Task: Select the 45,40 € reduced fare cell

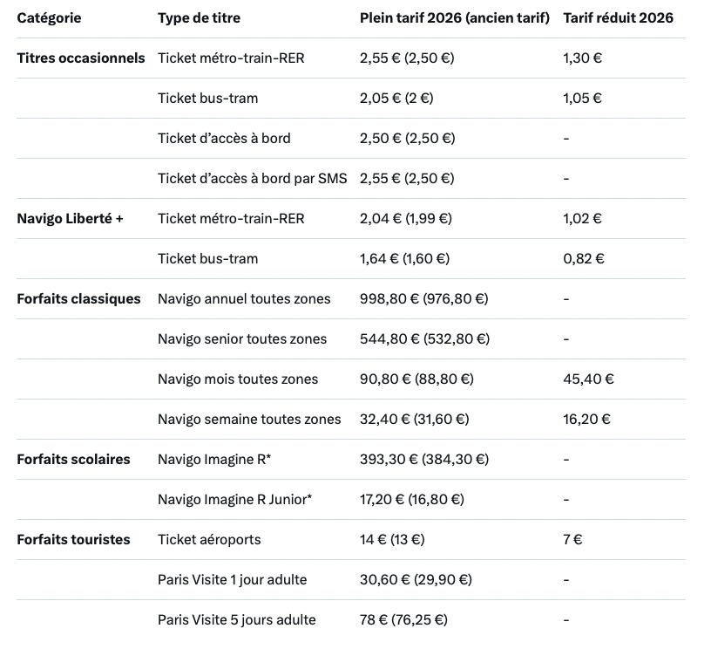Action: (588, 379)
